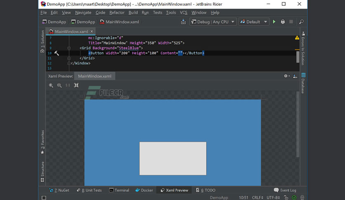Screen dimensions: 345x200
Task: Open the Unit Tests tool window
Action: coord(89,190)
